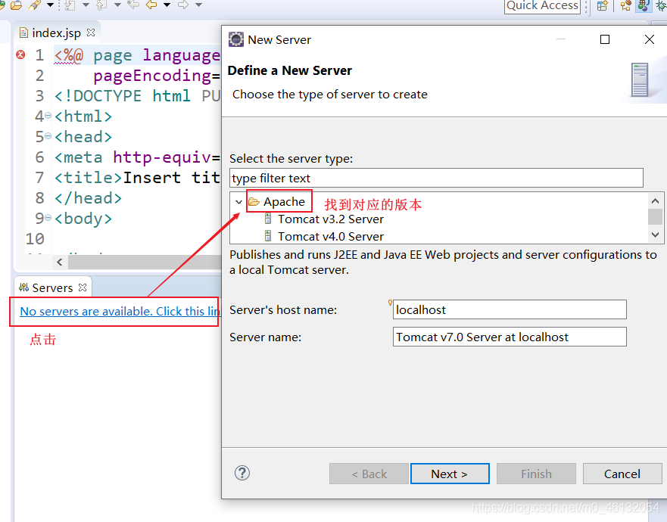Select the index.jsp editor tab

pyautogui.click(x=56, y=33)
